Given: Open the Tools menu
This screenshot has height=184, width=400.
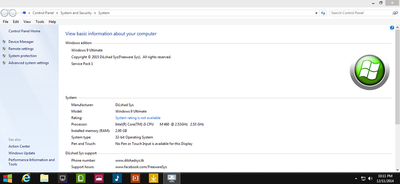Looking at the screenshot, I should 40,22.
